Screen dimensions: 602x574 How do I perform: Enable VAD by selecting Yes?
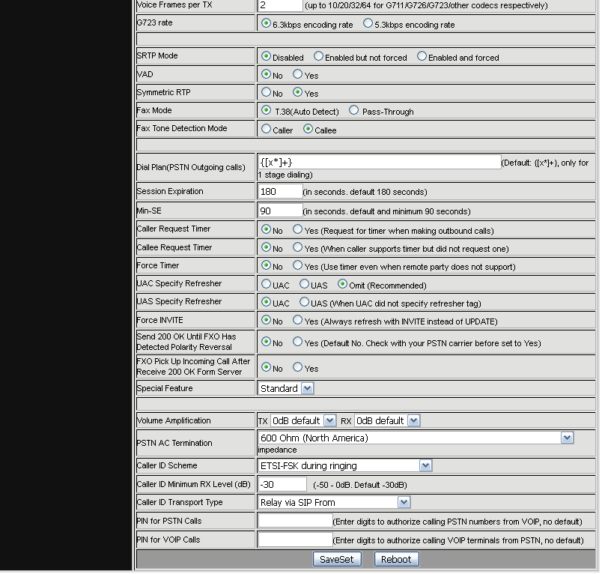point(297,75)
